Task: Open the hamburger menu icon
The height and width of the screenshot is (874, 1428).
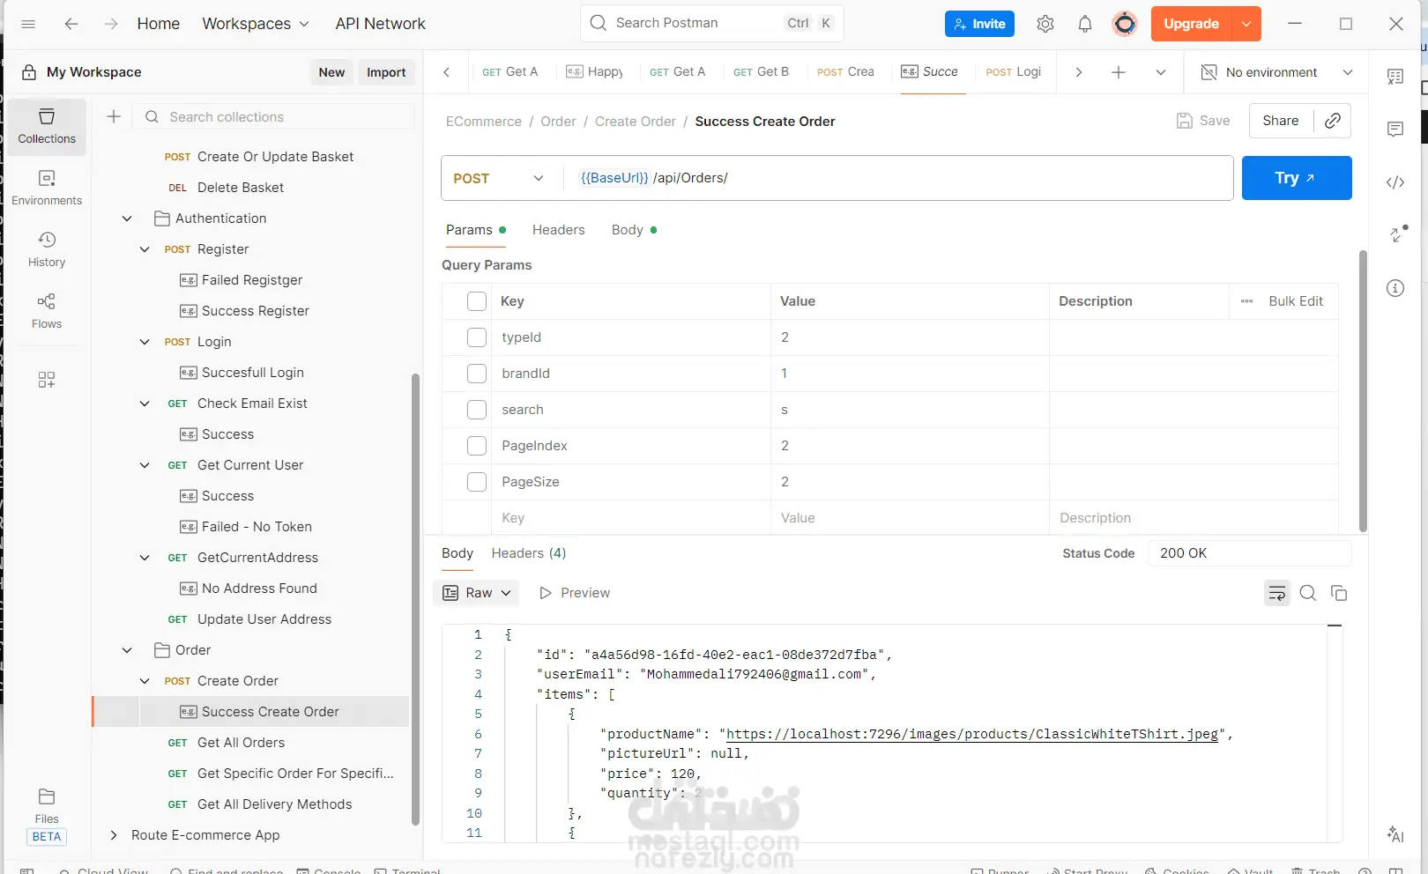Action: tap(28, 24)
